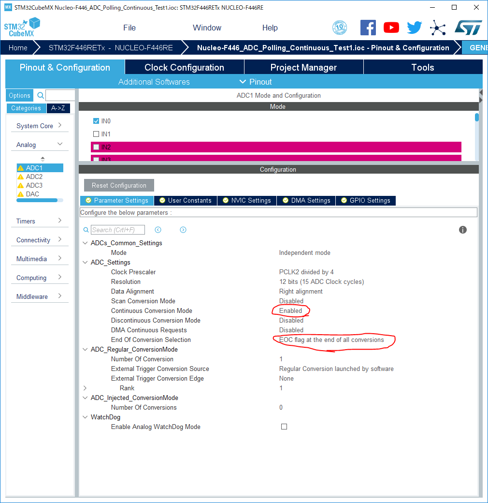This screenshot has width=488, height=503.
Task: Open the Facebook page icon
Action: point(368,28)
